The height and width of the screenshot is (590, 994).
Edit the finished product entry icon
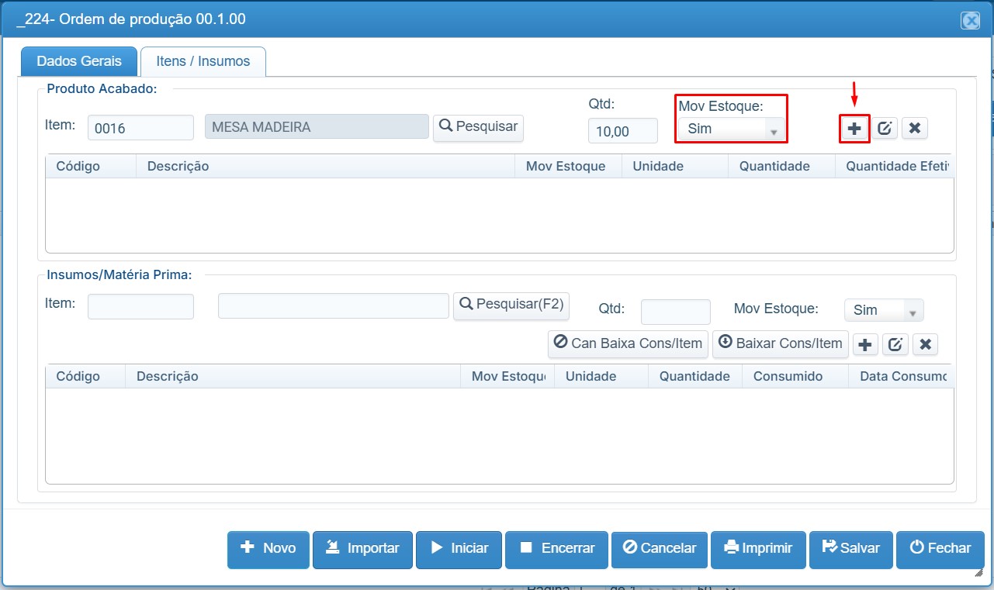click(x=885, y=129)
